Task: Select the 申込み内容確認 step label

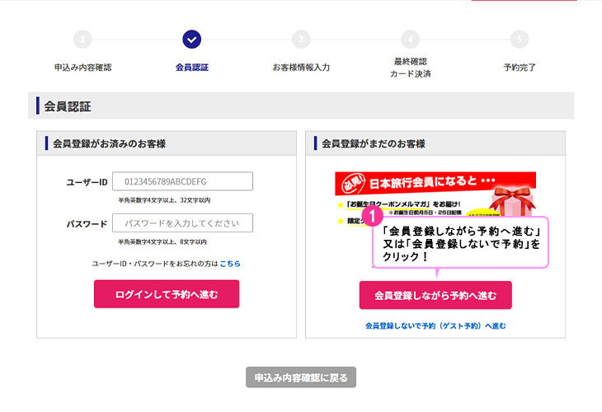Action: [x=82, y=68]
